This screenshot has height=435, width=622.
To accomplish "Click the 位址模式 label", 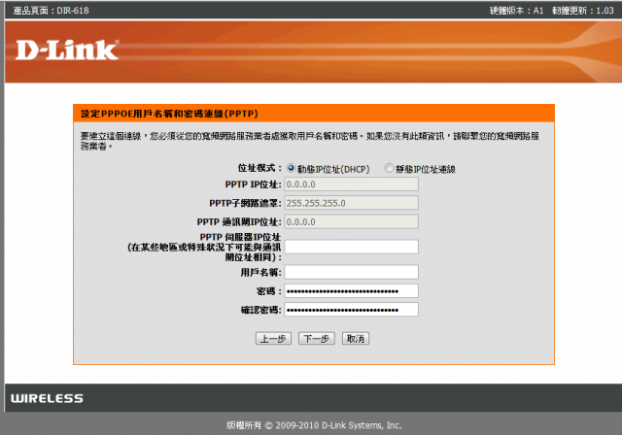I will click(259, 168).
